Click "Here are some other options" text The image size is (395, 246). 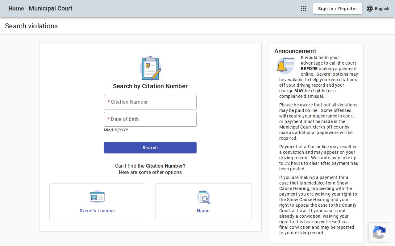[x=150, y=172]
